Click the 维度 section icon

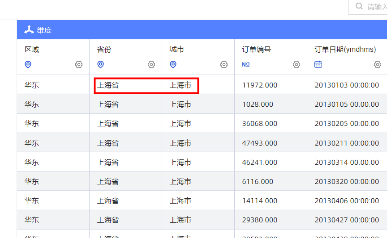[29, 30]
